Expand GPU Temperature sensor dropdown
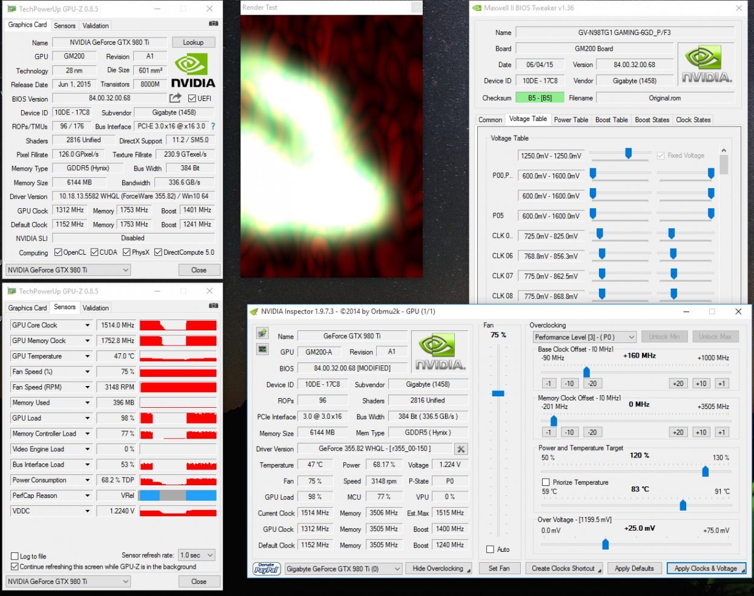The height and width of the screenshot is (596, 754). click(x=87, y=356)
